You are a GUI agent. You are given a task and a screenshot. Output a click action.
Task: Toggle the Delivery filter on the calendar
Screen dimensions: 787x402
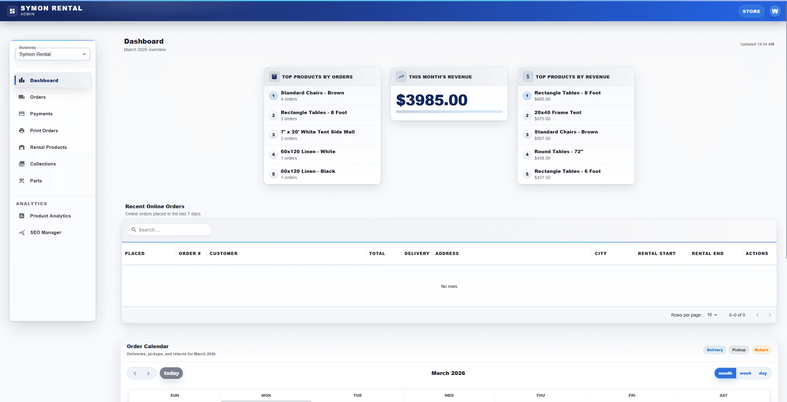click(715, 350)
